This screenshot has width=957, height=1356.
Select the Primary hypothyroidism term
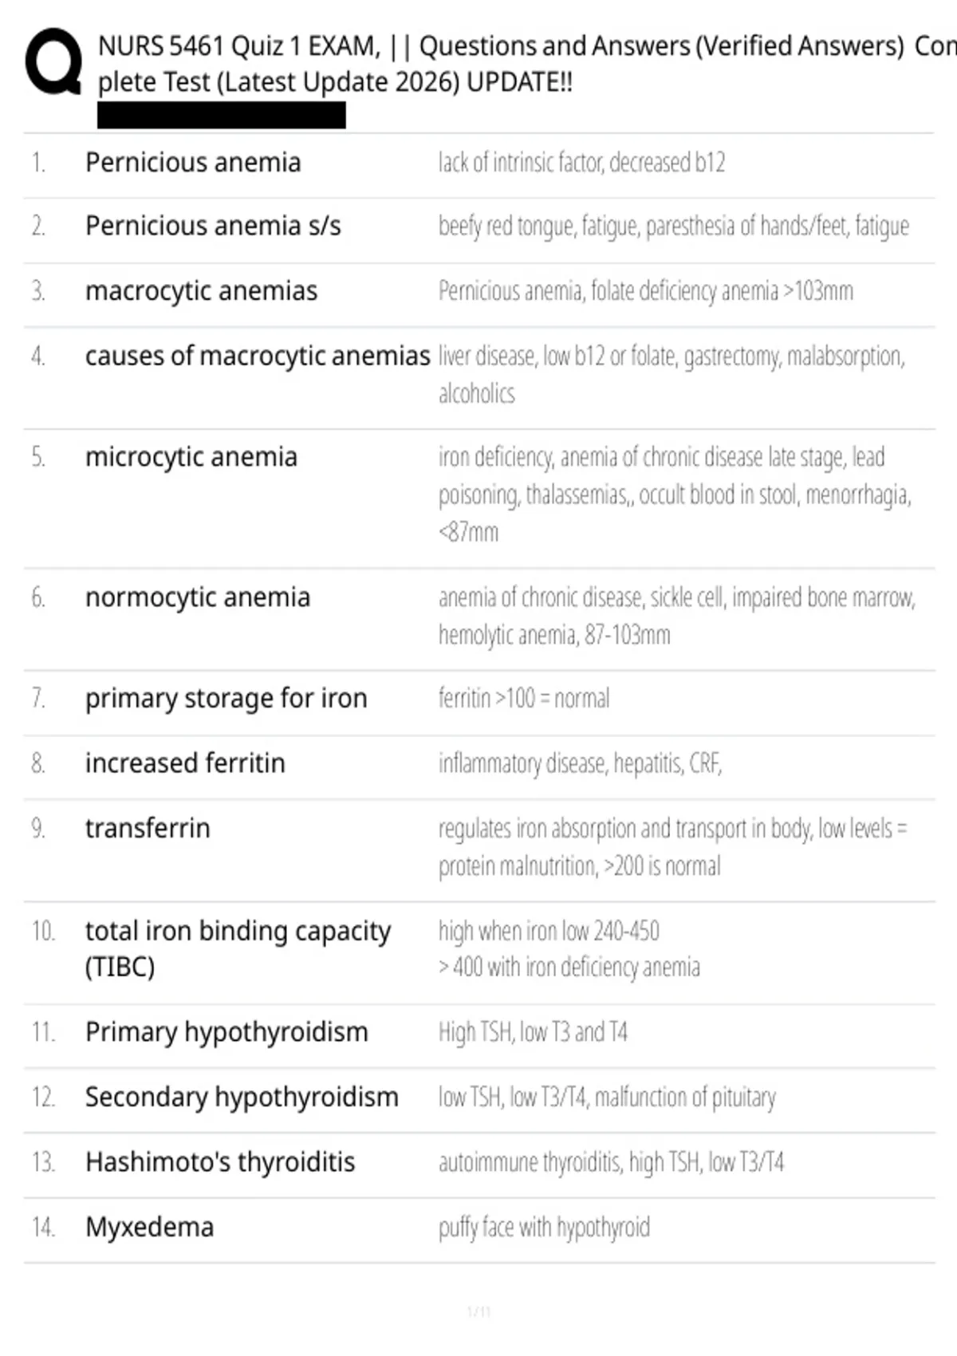tap(226, 1032)
